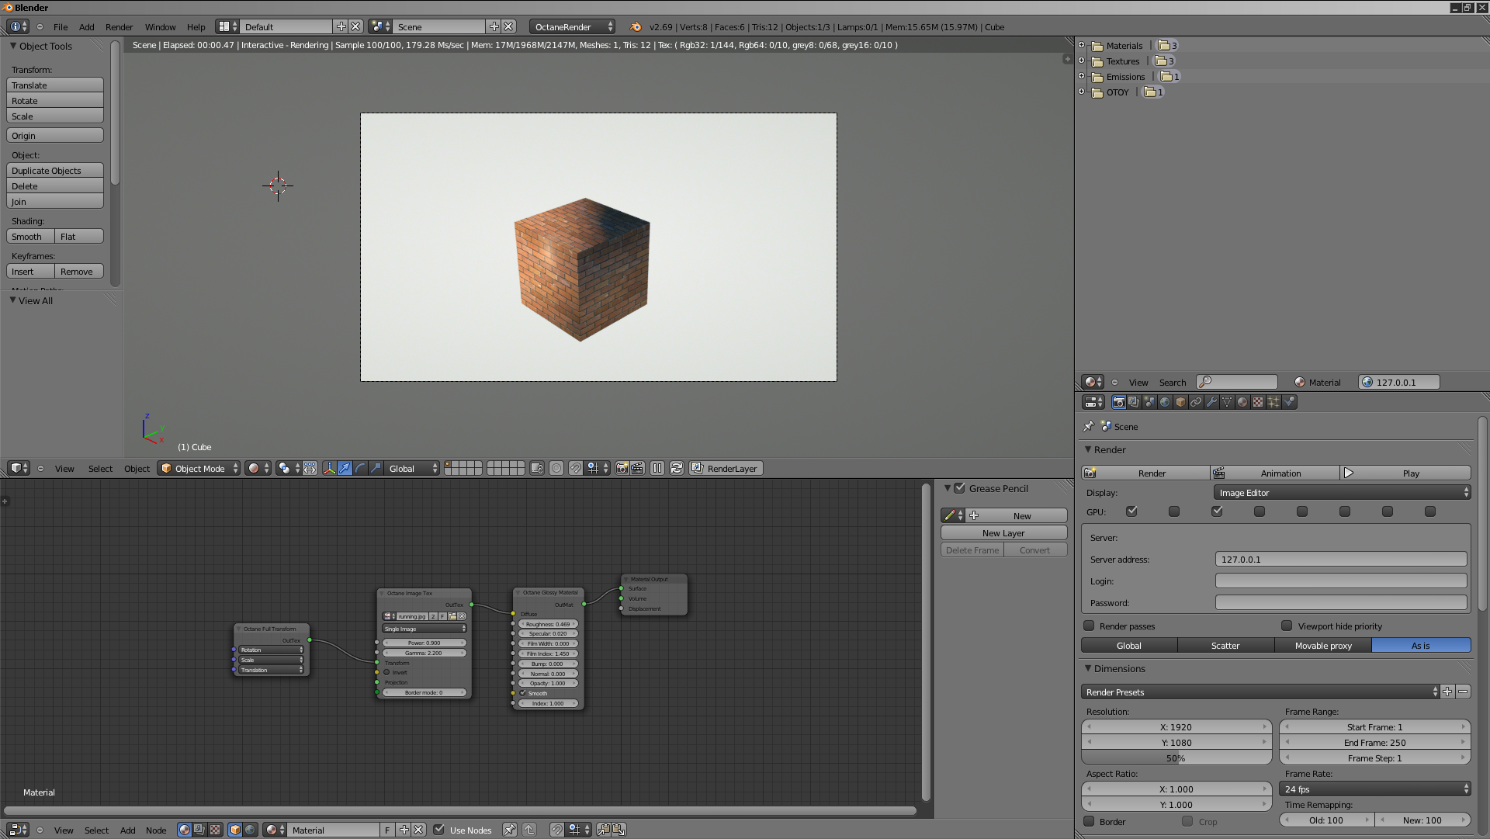Click the Animation render button
The height and width of the screenshot is (839, 1490).
pos(1274,473)
